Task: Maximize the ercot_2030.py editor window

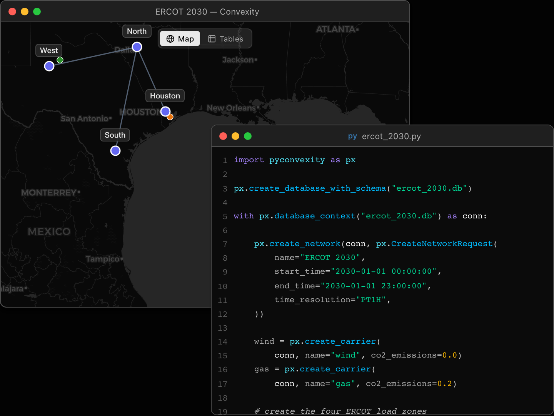Action: point(248,136)
